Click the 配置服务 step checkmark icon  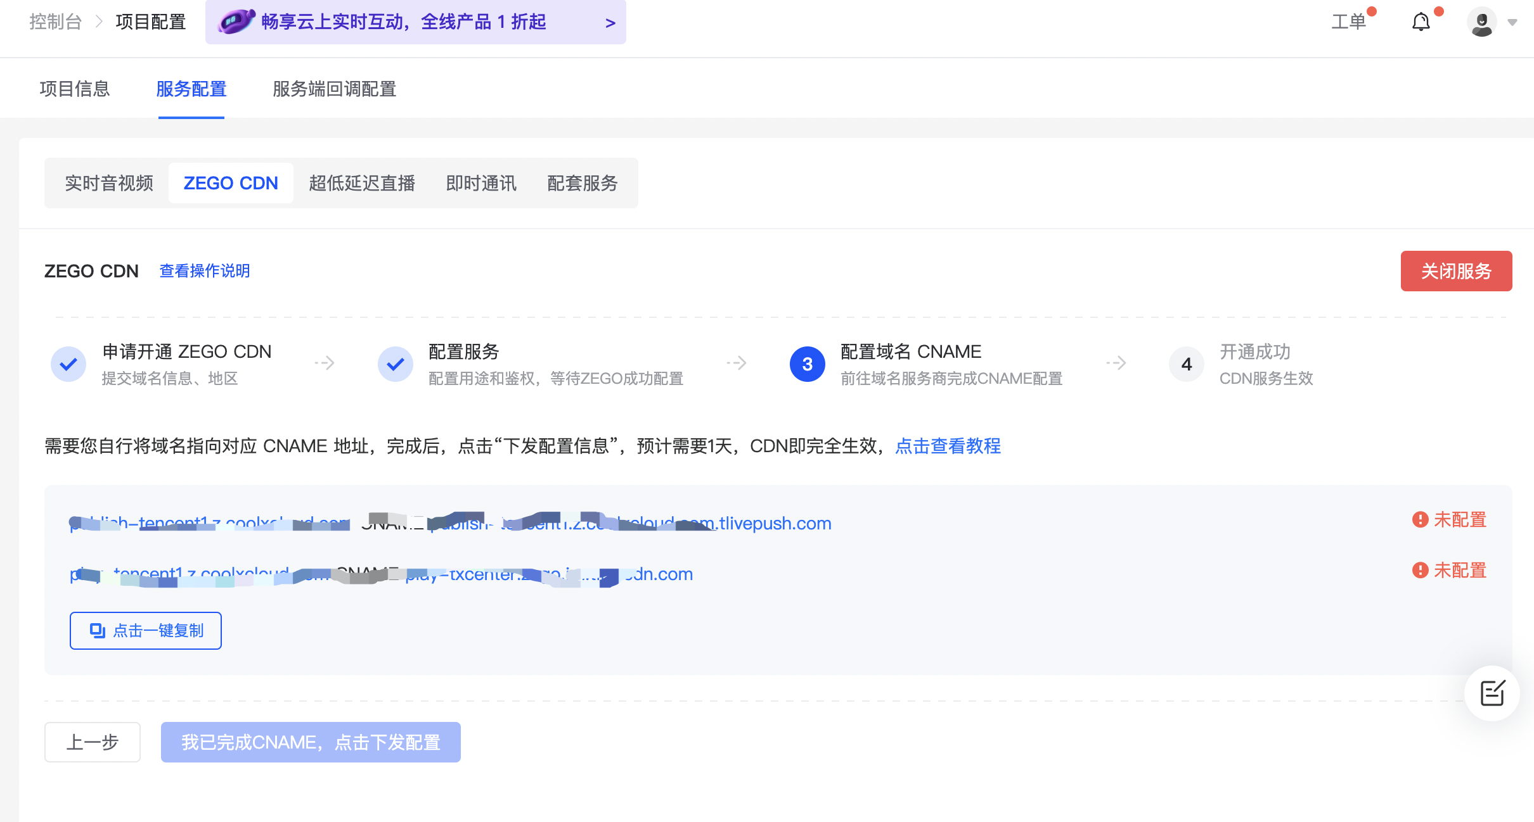395,364
